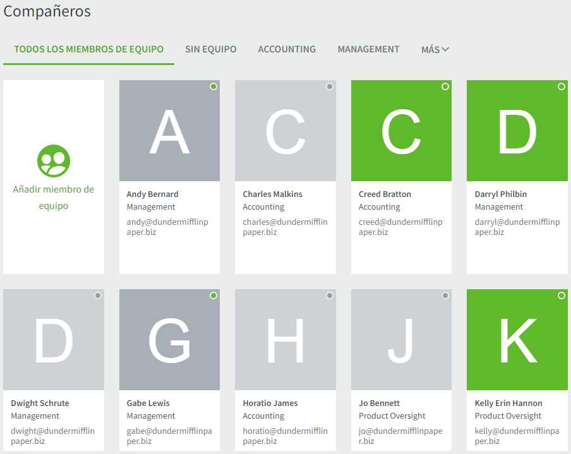
Task: Click status circle on Creed Bratton's card
Action: tap(445, 87)
